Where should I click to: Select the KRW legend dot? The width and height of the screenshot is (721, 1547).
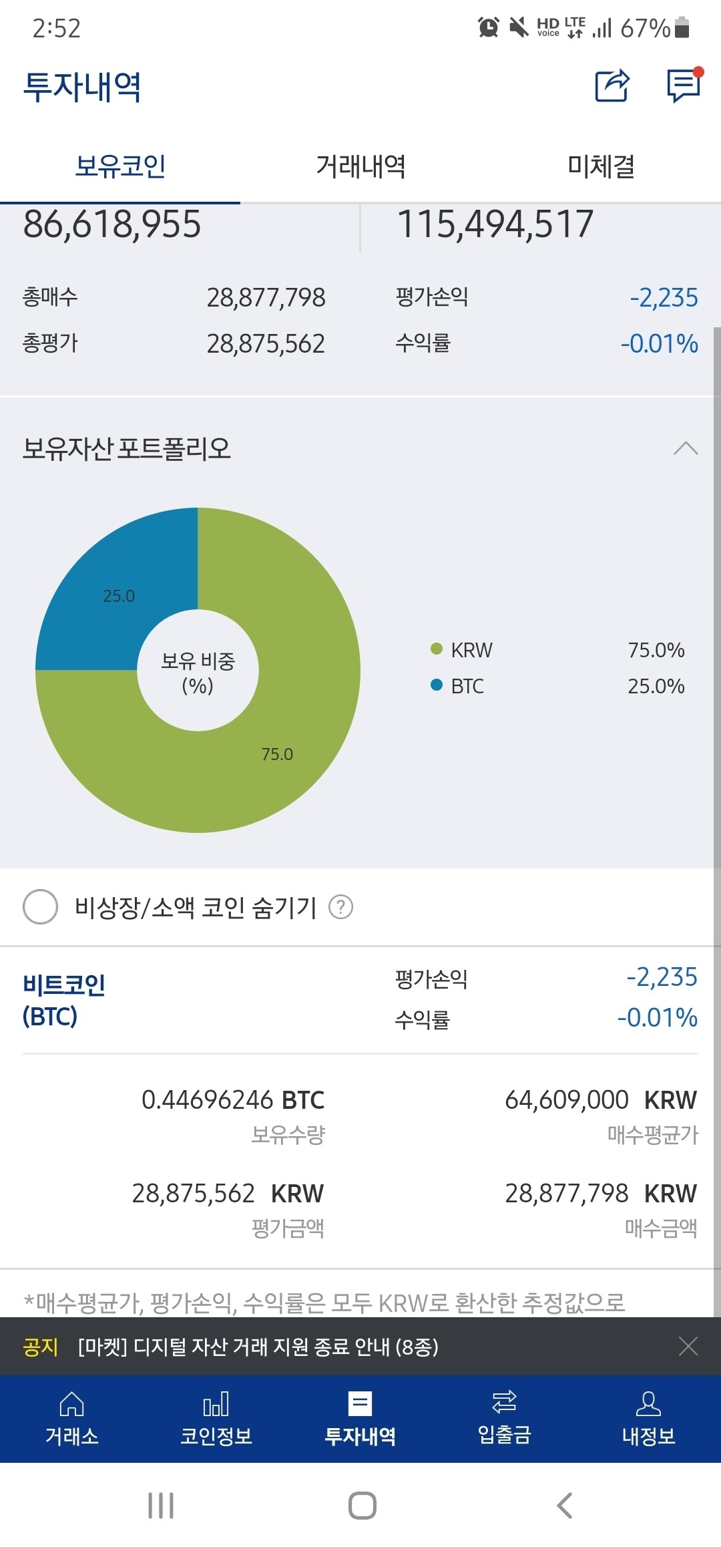[435, 649]
